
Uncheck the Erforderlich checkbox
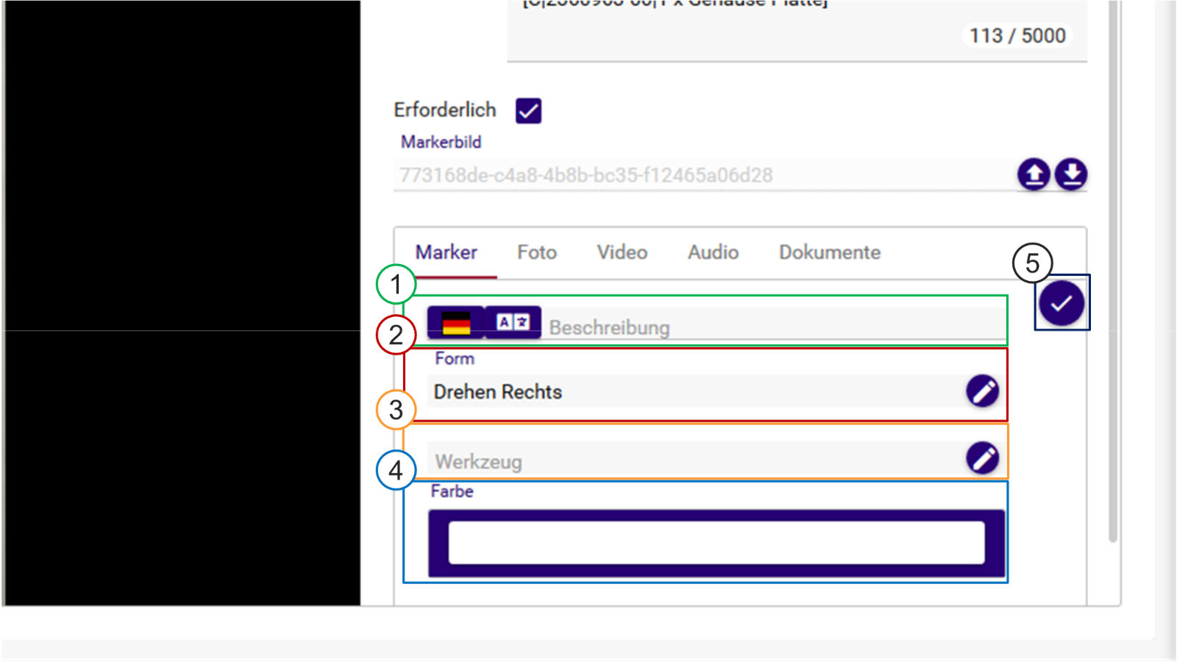coord(528,111)
